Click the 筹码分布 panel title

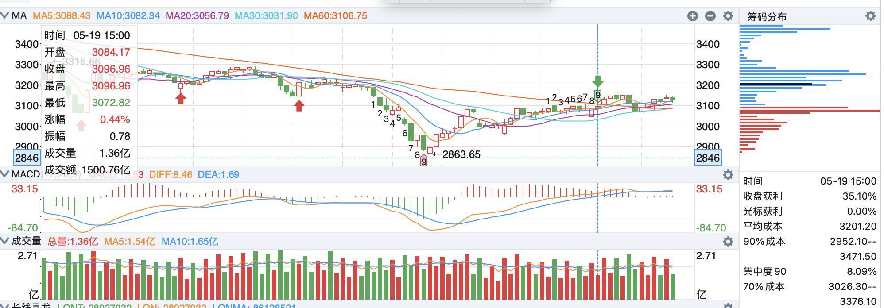(767, 17)
